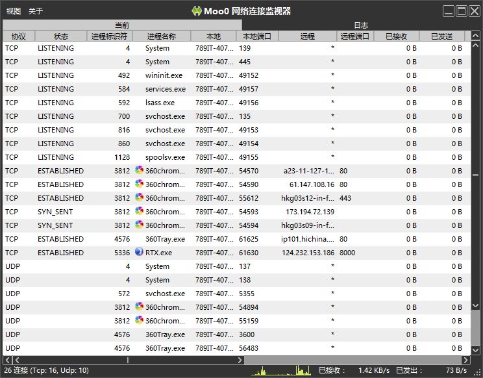Click 360chrome icon on port 54570 row

click(x=139, y=170)
